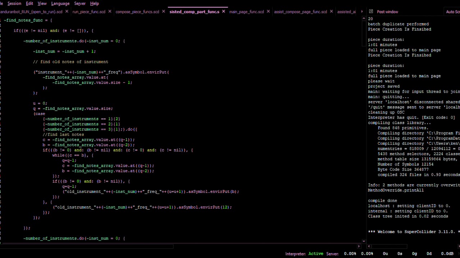Switch to the run_piece_func.scd tab
460x258 pixels.
point(89,11)
